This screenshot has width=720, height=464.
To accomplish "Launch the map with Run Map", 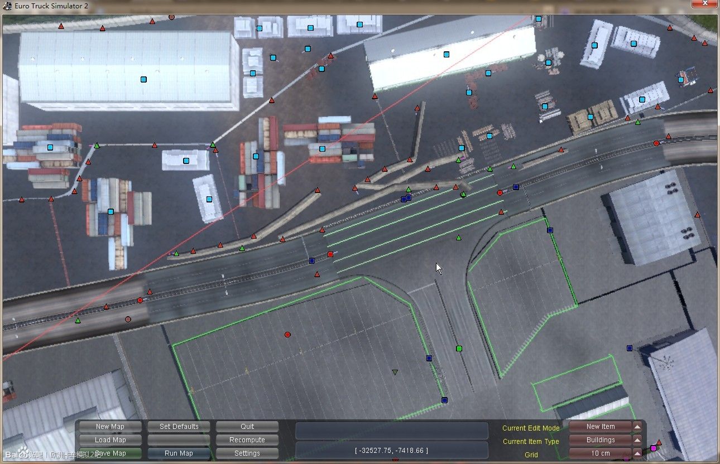I will [x=179, y=453].
